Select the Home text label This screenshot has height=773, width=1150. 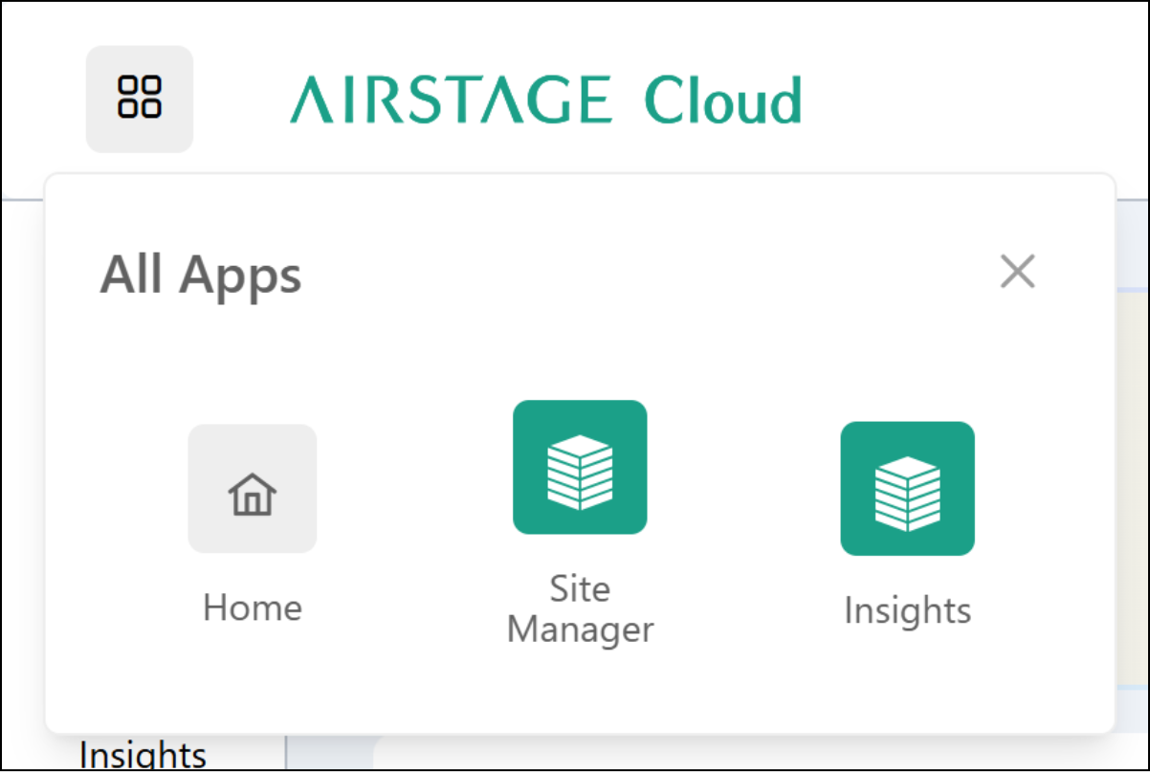[x=252, y=607]
